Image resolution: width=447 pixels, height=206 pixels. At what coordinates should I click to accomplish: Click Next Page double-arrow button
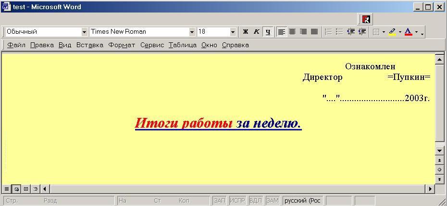click(439, 179)
